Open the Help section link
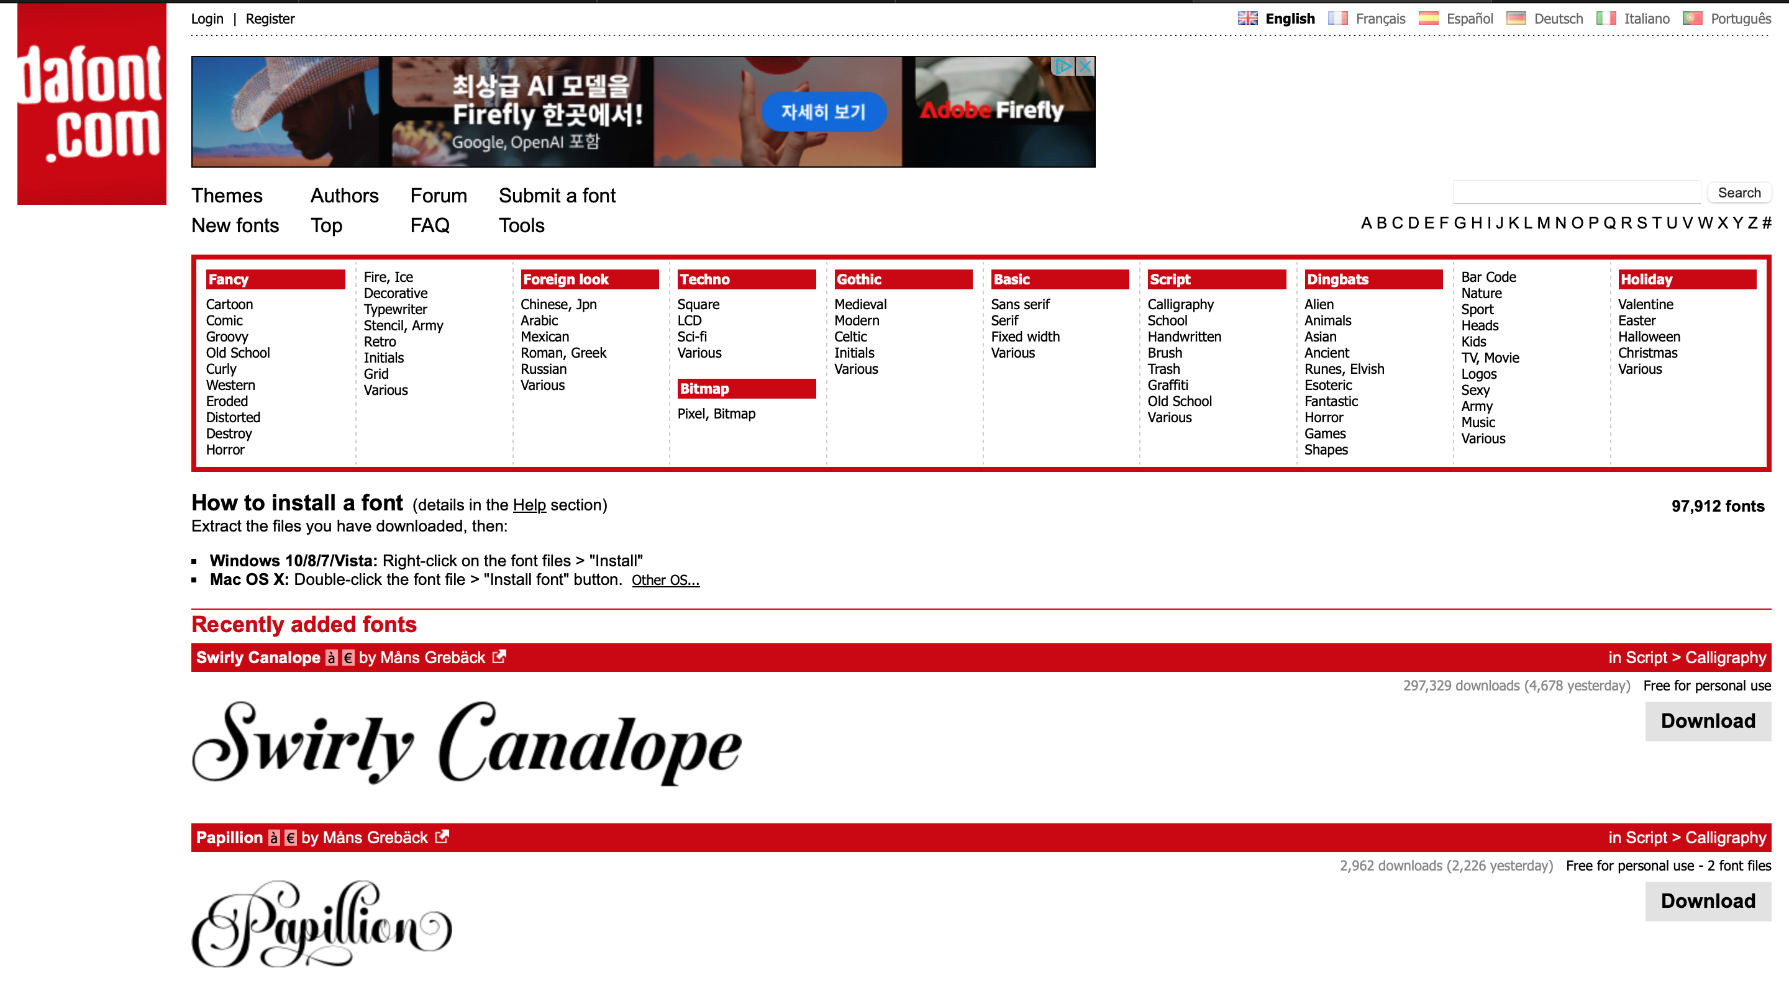Image resolution: width=1789 pixels, height=991 pixels. [x=529, y=505]
